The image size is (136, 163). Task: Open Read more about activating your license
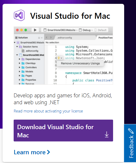[x=48, y=111]
